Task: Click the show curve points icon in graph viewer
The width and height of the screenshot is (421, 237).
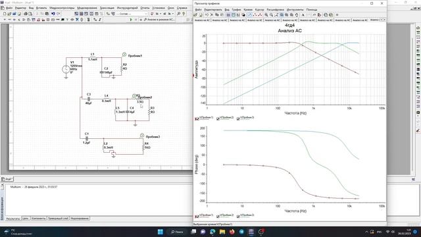Action: (255, 15)
